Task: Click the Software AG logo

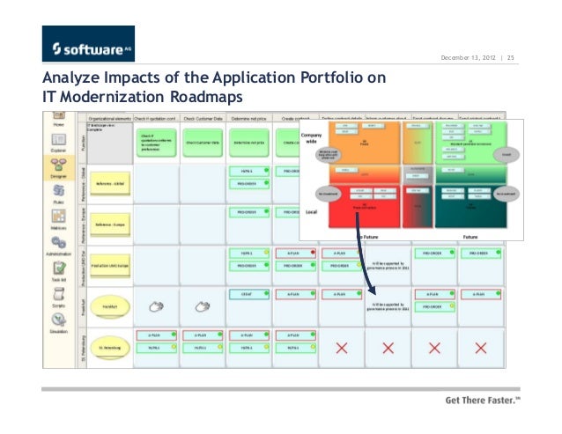Action: coord(89,44)
